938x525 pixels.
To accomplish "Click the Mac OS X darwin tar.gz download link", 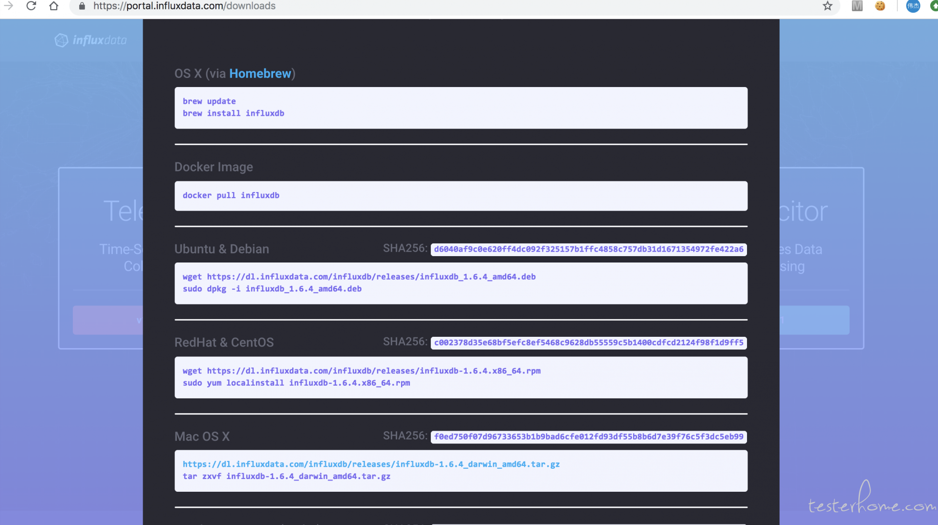I will click(x=371, y=464).
